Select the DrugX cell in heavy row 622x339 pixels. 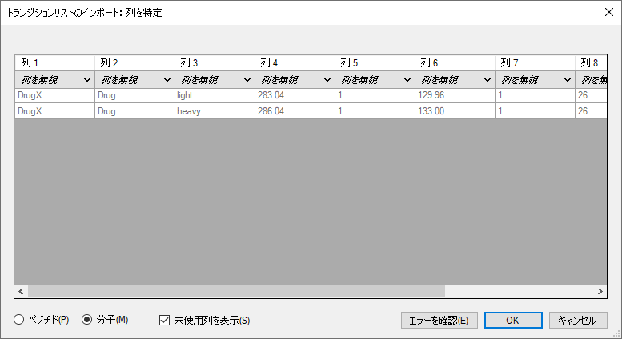pyautogui.click(x=54, y=111)
